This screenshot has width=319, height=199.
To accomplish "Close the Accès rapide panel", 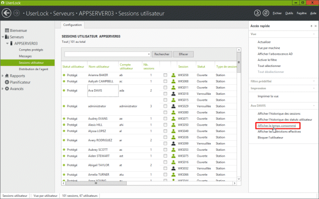I will pos(315,26).
